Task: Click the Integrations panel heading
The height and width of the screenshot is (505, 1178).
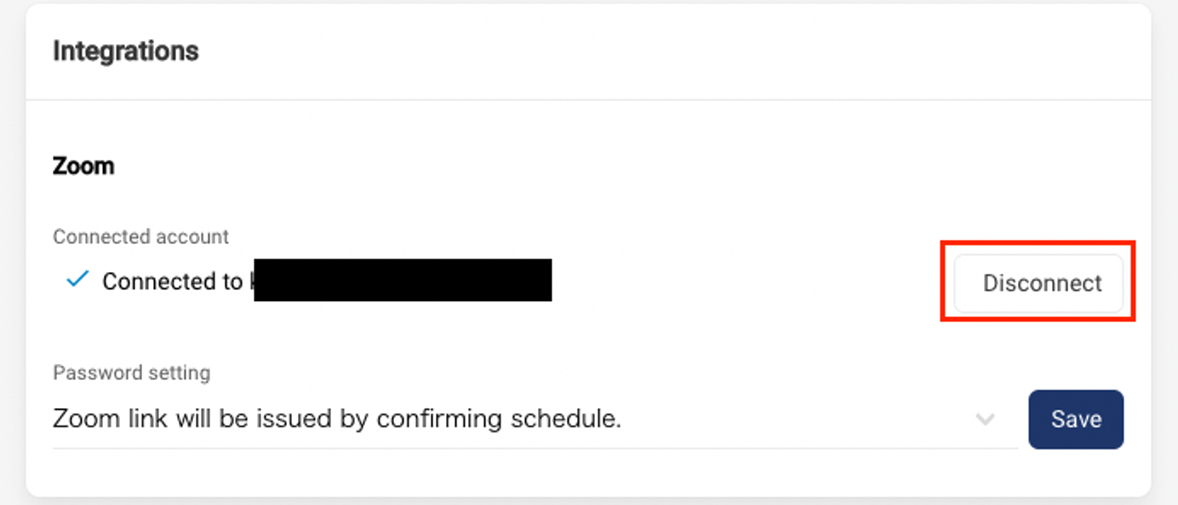Action: pyautogui.click(x=126, y=51)
